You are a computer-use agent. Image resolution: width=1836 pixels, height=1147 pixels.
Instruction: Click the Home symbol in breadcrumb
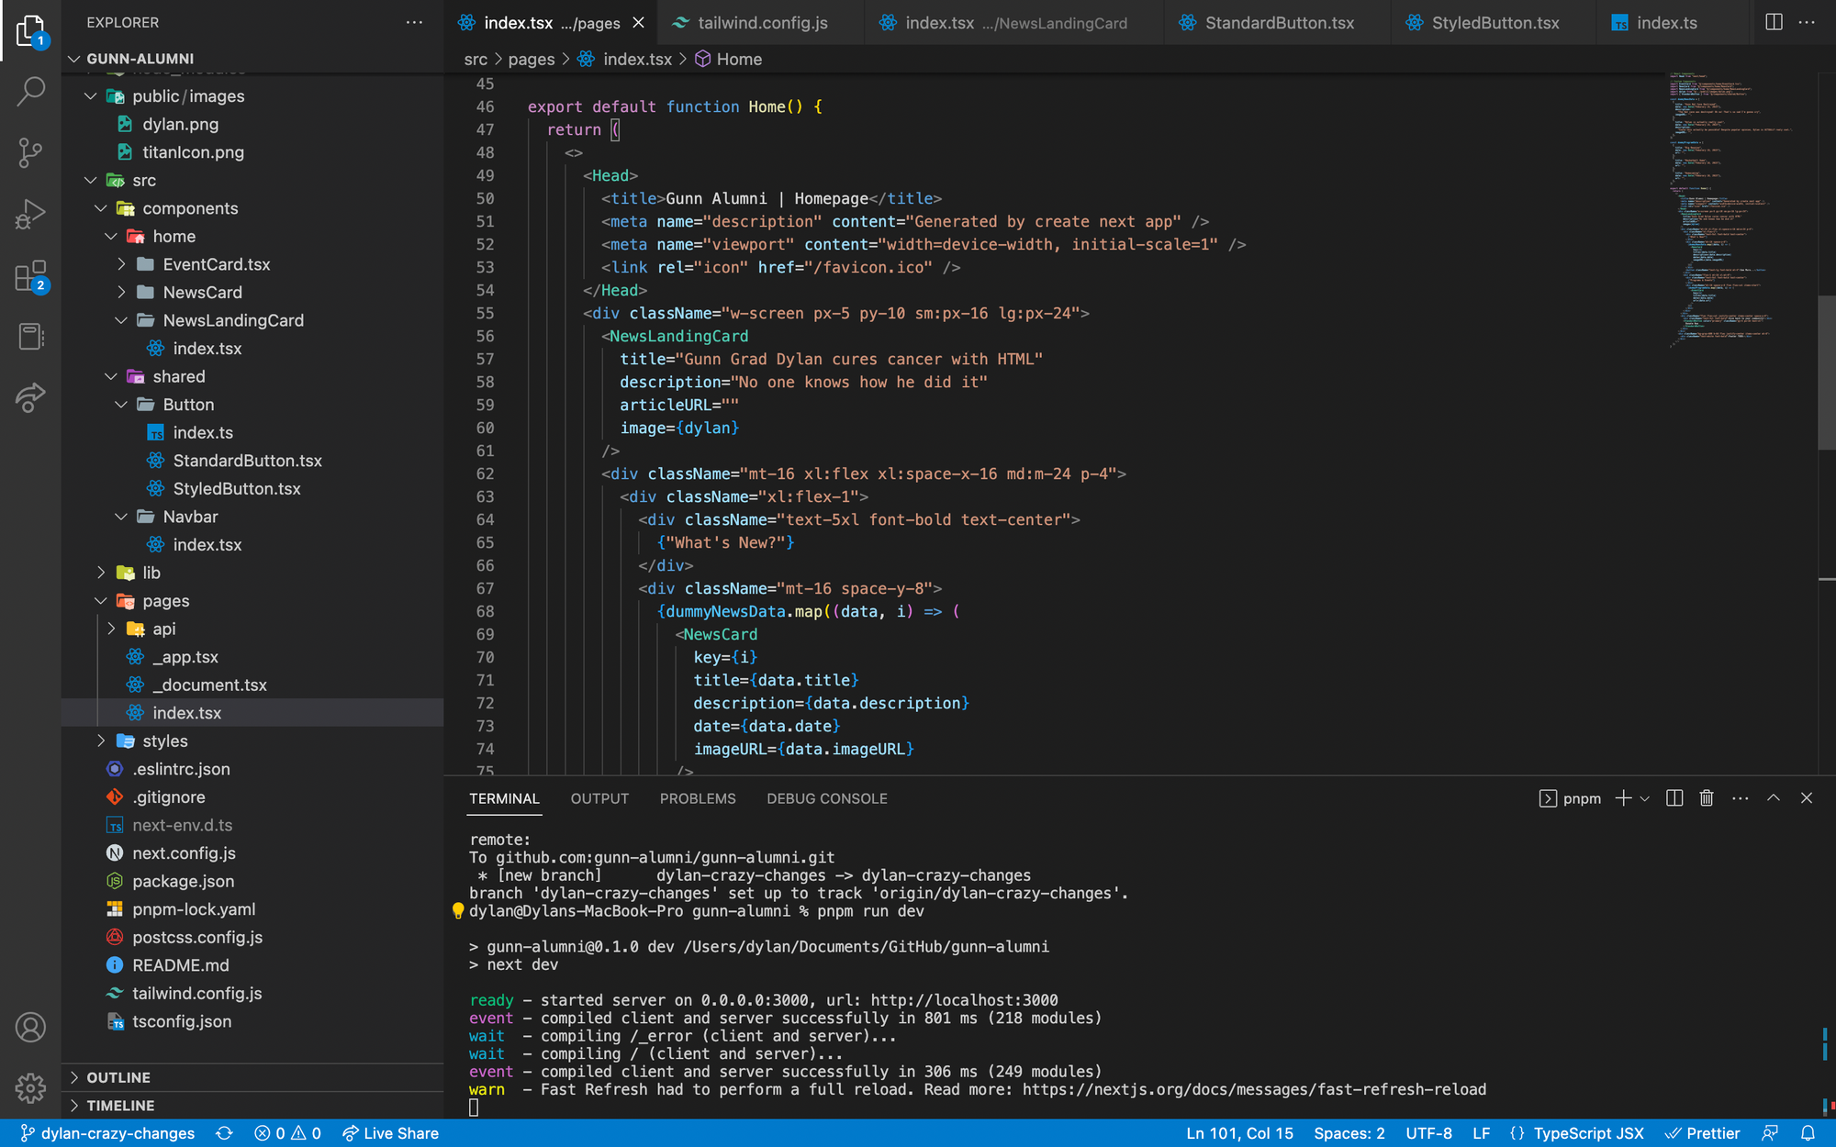728,59
